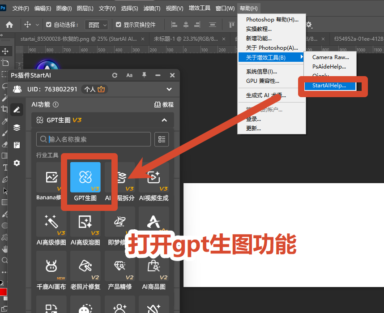Open the 文件(F) menu
384x313 pixels.
[21, 9]
